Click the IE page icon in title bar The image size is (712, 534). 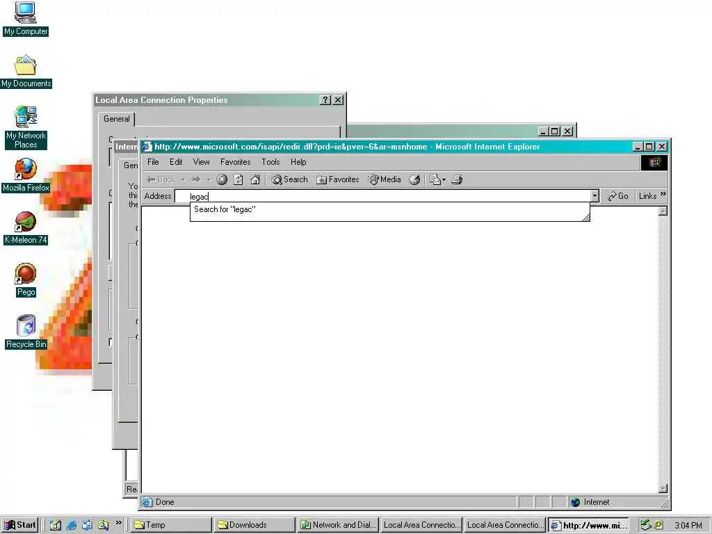point(146,147)
